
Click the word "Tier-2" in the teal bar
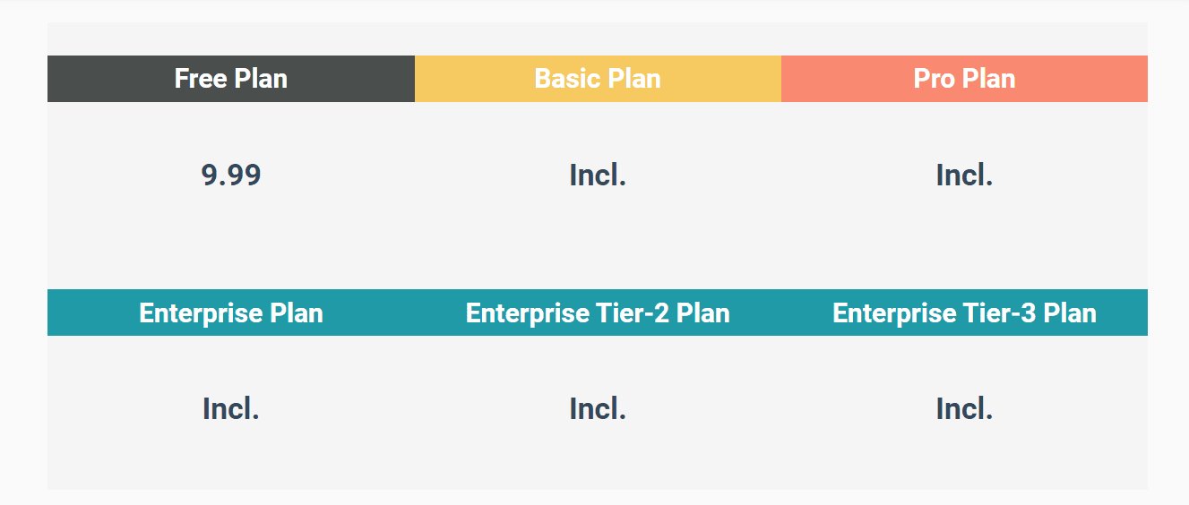pyautogui.click(x=632, y=312)
